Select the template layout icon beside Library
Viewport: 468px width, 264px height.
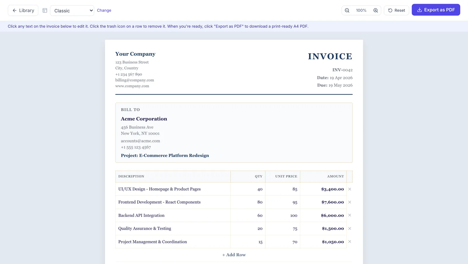coord(44,10)
